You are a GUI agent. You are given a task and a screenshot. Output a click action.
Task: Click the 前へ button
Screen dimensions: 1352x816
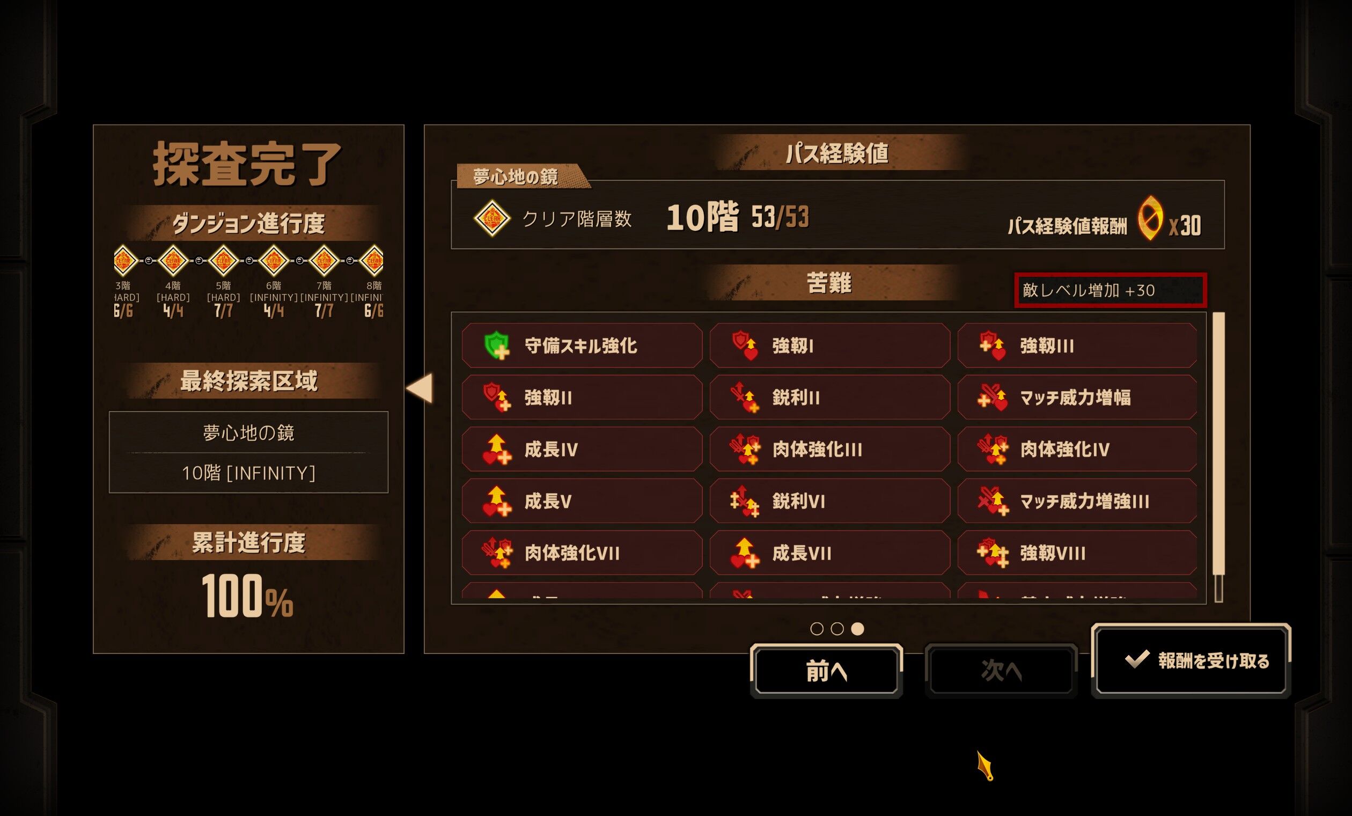coord(826,671)
